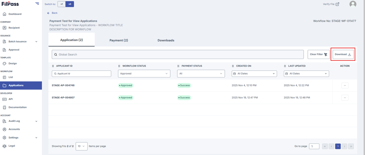Click Success badge for STAGE-AP-004748
Image resolution: width=365 pixels, height=155 pixels.
[184, 85]
